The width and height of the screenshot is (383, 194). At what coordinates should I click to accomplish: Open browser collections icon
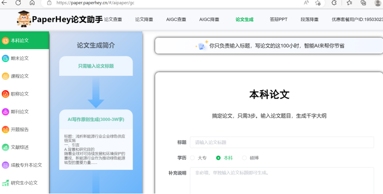364,3
